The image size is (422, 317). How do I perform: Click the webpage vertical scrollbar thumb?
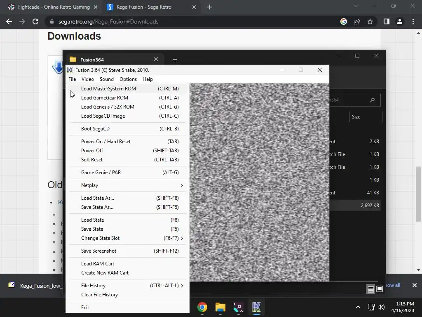coord(418,194)
